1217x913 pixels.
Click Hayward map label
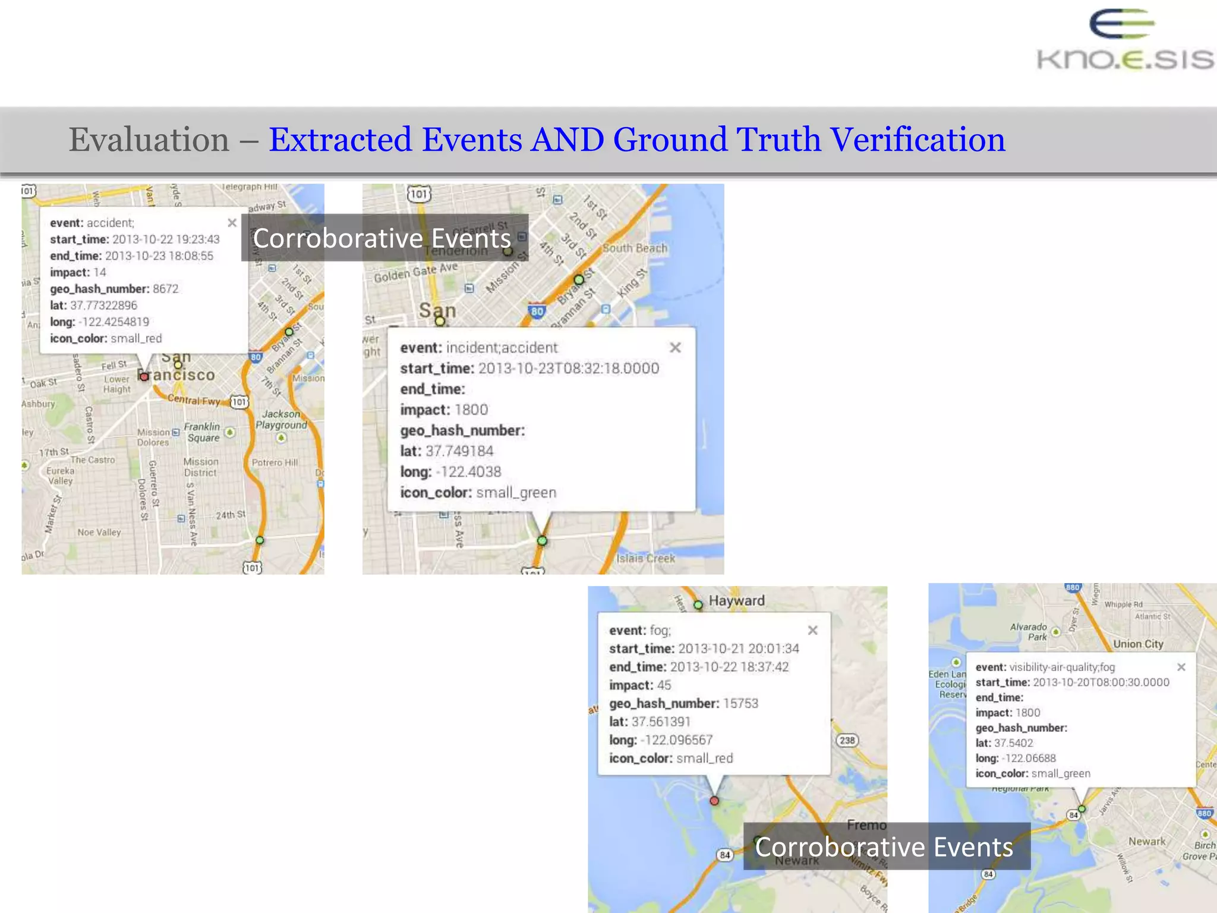[x=737, y=600]
